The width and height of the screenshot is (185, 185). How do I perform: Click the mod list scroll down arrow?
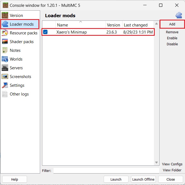tap(156, 162)
